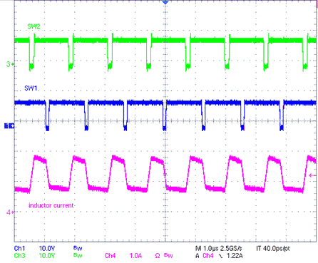Image resolution: width=318 pixels, height=263 pixels.
Task: Select the channel 4 ground reference marker
Action: click(x=9, y=212)
